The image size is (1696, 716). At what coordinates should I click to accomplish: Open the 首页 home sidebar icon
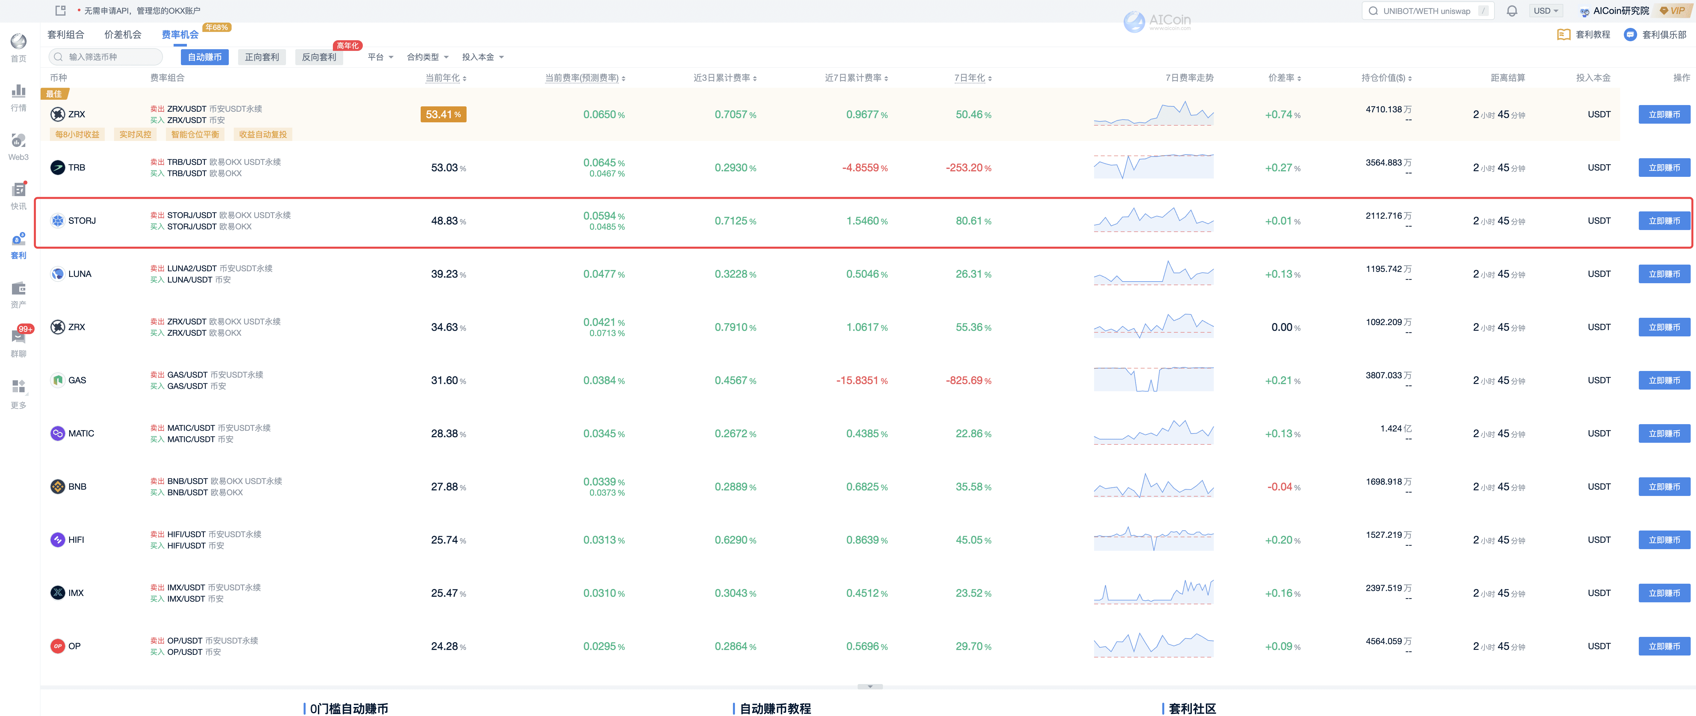pos(18,42)
